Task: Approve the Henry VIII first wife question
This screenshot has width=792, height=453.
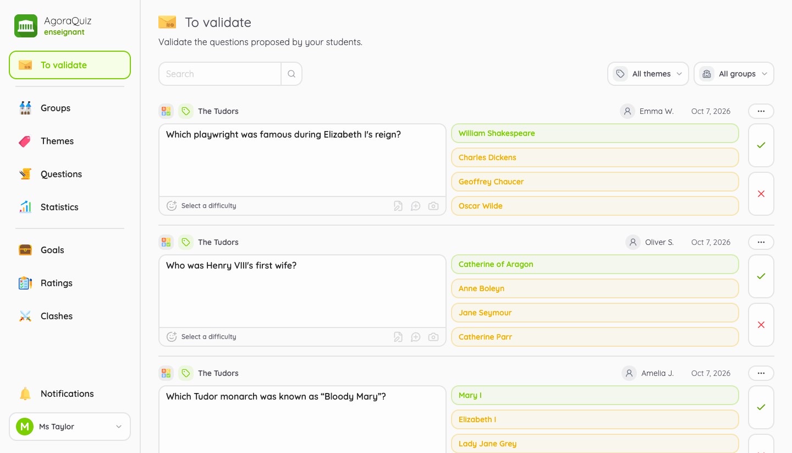Action: (x=761, y=276)
